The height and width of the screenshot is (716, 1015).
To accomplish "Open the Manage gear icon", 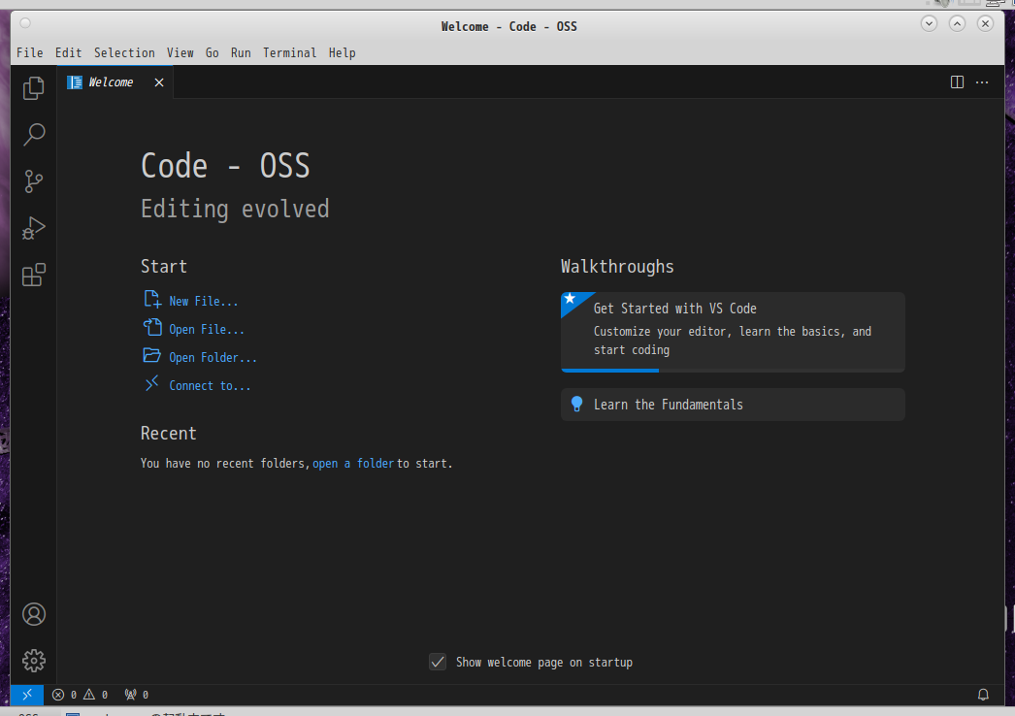I will tap(34, 661).
